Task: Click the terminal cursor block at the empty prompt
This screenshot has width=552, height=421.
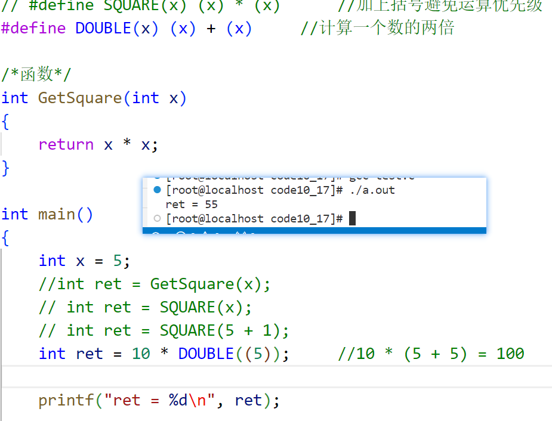Action: point(353,218)
